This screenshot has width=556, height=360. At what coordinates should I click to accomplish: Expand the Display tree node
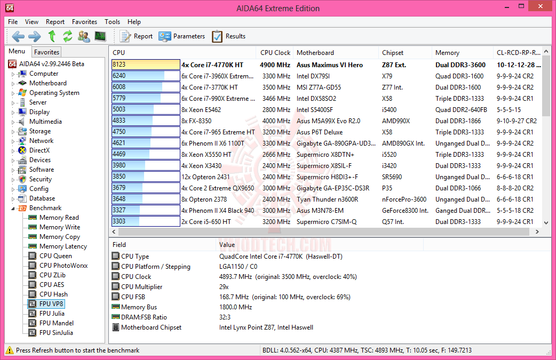[13, 113]
